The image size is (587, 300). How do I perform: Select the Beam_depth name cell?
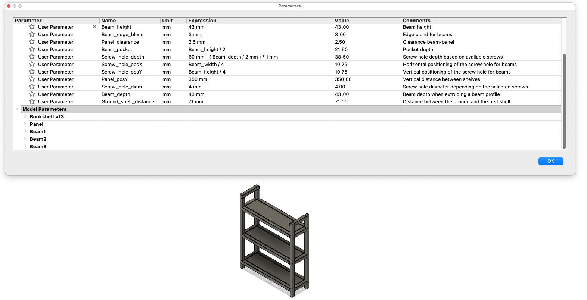(x=130, y=94)
